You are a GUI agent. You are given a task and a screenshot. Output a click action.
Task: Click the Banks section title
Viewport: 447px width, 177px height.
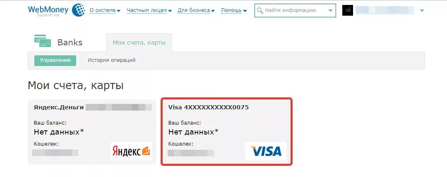coord(70,42)
